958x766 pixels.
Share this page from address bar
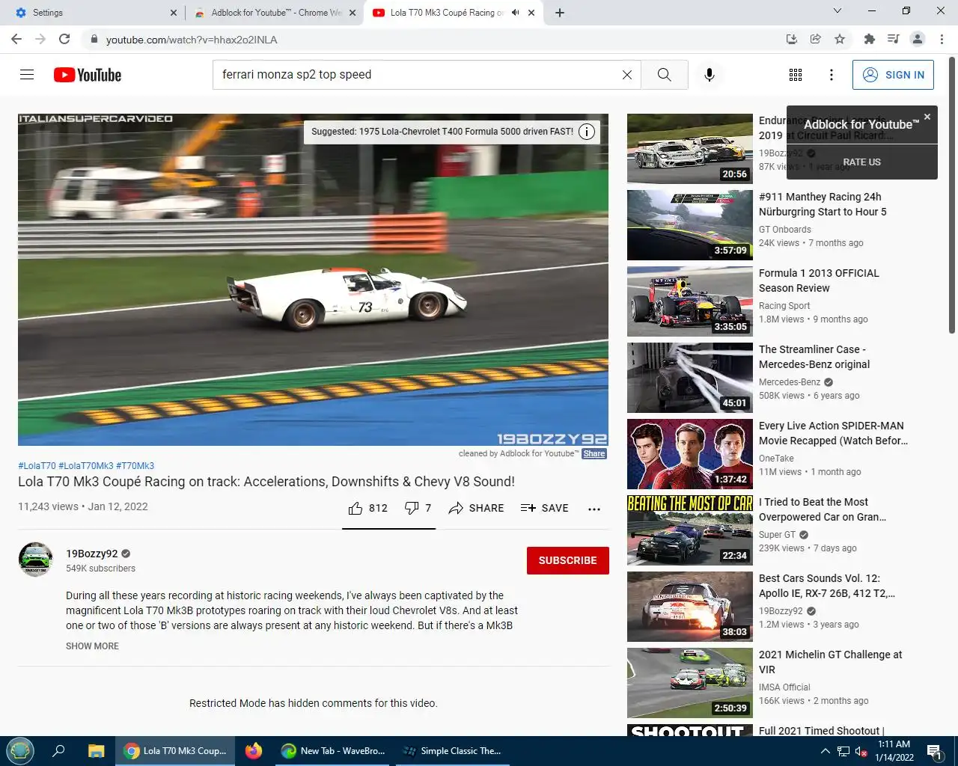pyautogui.click(x=816, y=39)
